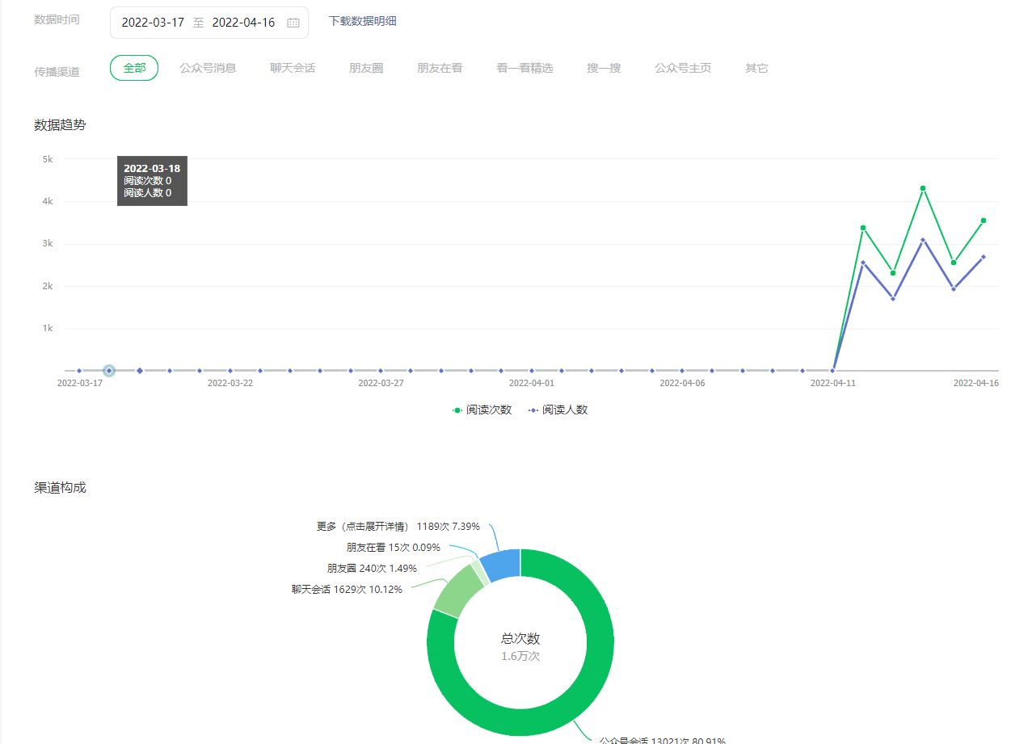Select 搜一搜 channel filter
The image size is (1032, 744).
coord(604,68)
